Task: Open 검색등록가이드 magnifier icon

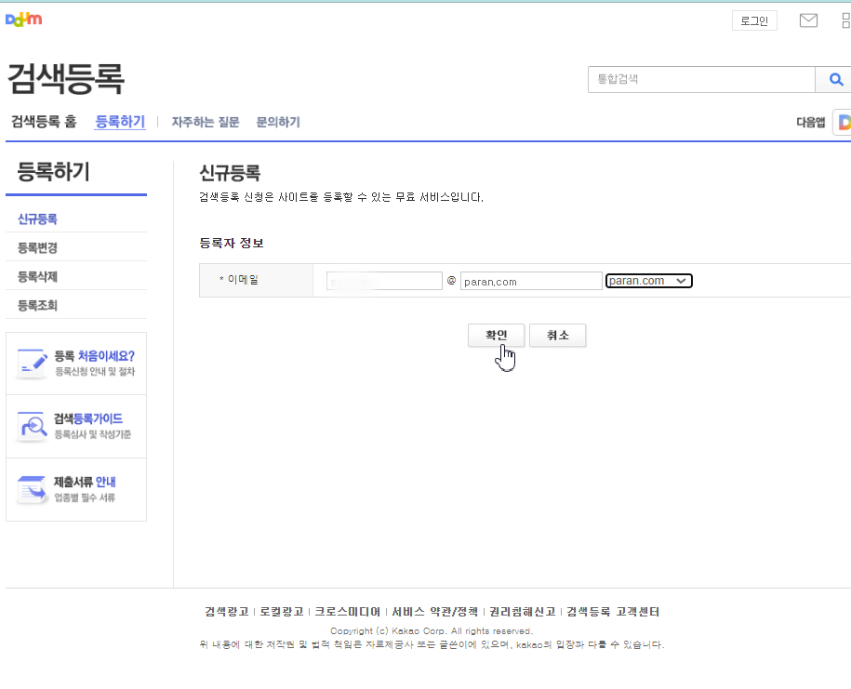Action: 32,425
